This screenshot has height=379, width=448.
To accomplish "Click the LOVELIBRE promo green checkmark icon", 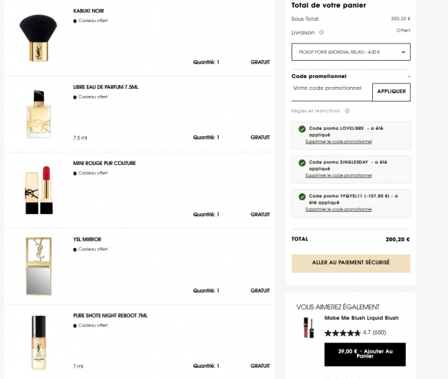I will click(x=302, y=128).
